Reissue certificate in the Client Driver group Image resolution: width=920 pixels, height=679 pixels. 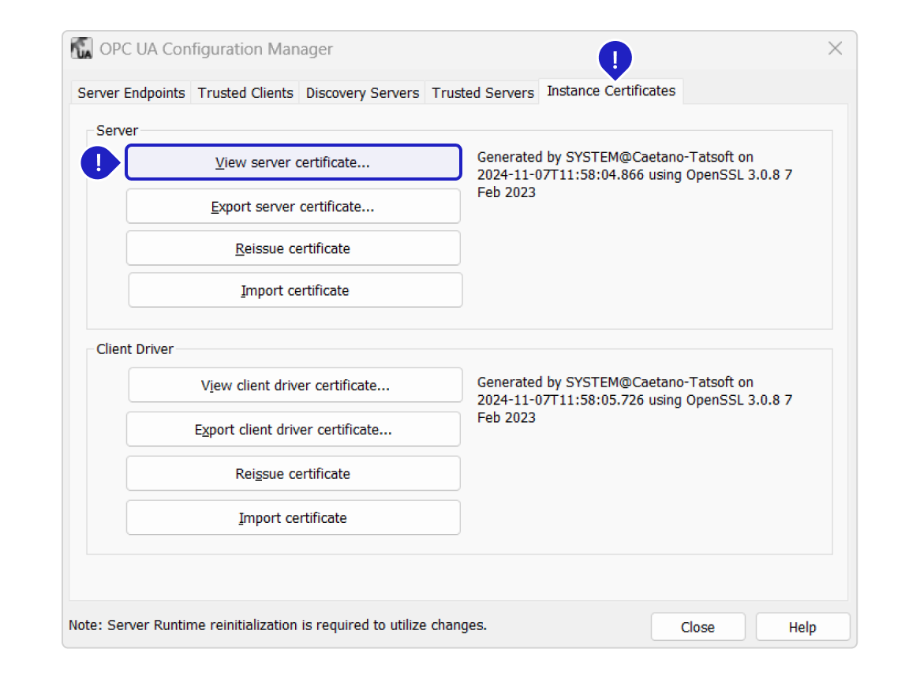coord(293,474)
